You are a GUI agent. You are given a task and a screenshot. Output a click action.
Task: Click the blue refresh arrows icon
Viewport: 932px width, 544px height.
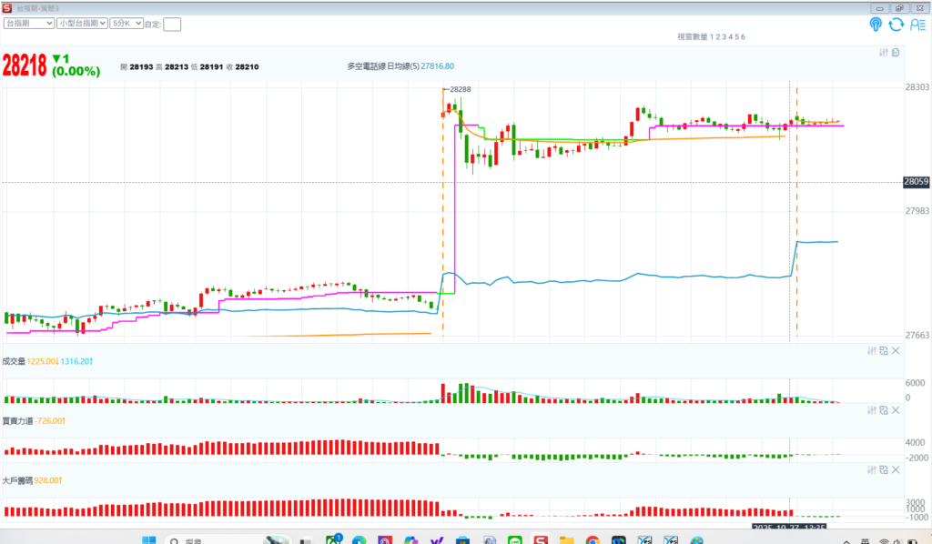coord(897,25)
